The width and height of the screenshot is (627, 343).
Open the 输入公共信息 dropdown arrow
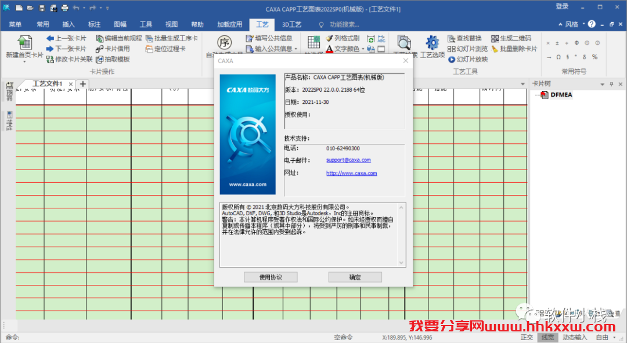296,49
